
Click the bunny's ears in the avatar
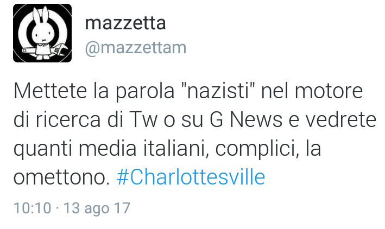41,14
